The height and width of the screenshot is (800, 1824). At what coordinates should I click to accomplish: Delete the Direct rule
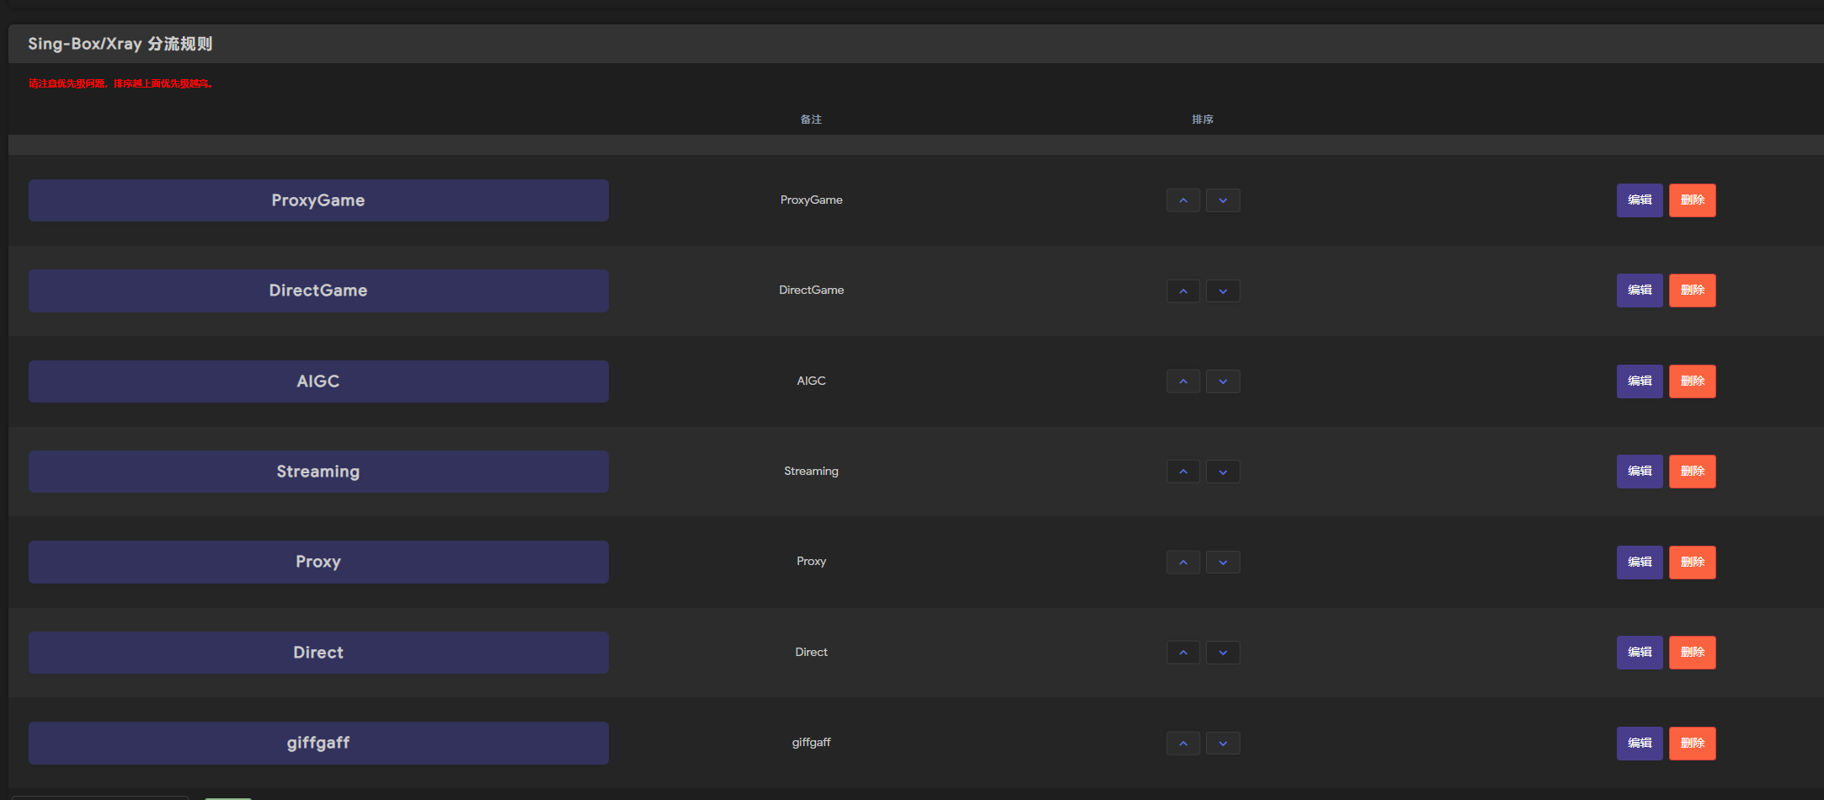click(1692, 653)
